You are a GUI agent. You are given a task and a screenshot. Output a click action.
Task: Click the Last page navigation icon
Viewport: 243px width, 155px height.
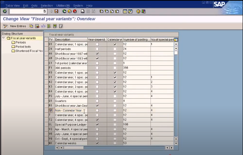point(117,11)
